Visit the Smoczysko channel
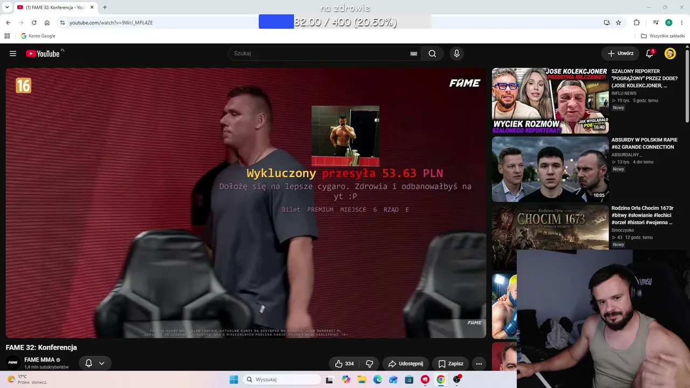The height and width of the screenshot is (388, 690). (x=623, y=230)
